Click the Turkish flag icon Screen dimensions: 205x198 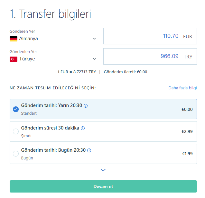click(14, 59)
